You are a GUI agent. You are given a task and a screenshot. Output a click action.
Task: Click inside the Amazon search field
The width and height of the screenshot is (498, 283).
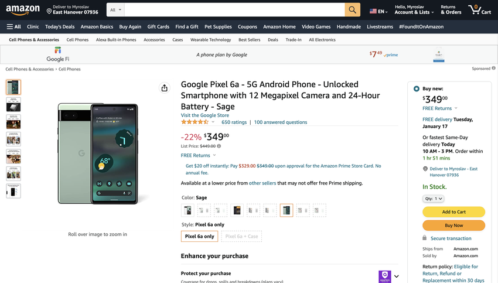tap(234, 10)
